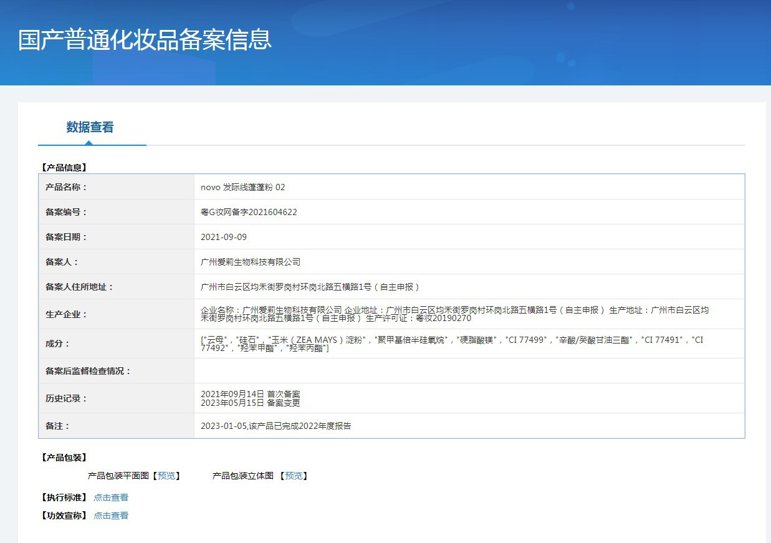Image resolution: width=771 pixels, height=543 pixels.
Task: Open 点击查看 link for 执行标准
Action: click(111, 497)
